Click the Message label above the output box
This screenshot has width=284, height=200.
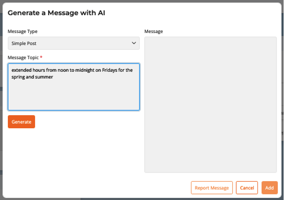[x=154, y=31]
